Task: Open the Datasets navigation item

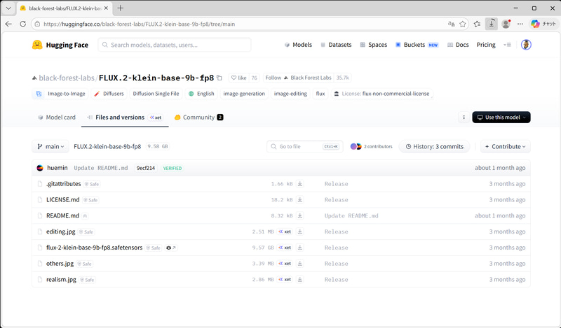Action: (x=336, y=45)
